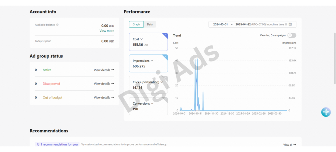Click the page vertical scrollbar
Viewport: 336px width, 152px height.
click(x=335, y=58)
